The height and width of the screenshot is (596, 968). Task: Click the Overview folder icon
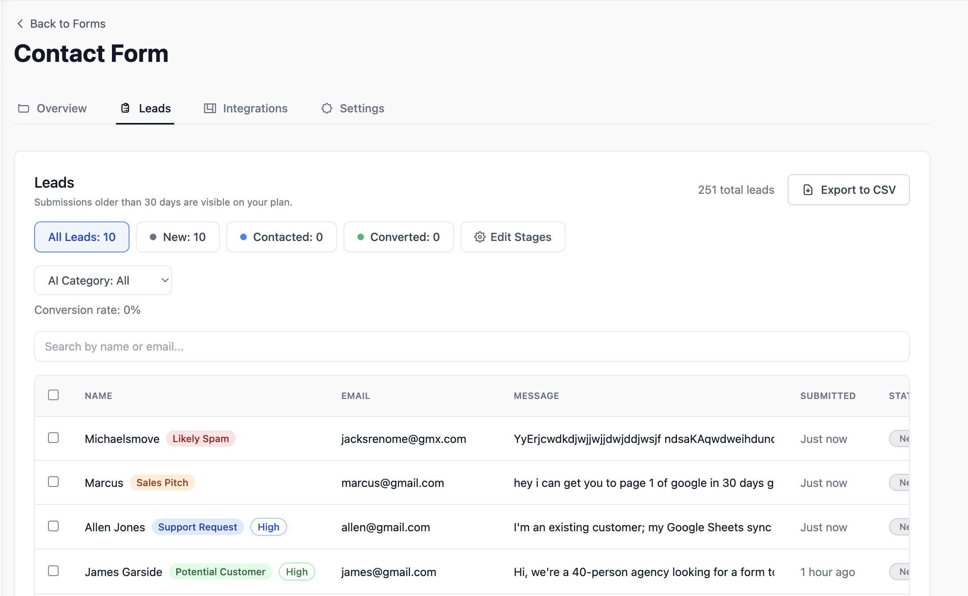pos(24,108)
